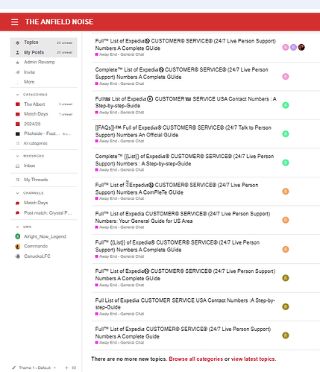The height and width of the screenshot is (372, 320).
Task: Open My Threads in the sidebar
Action: point(36,180)
